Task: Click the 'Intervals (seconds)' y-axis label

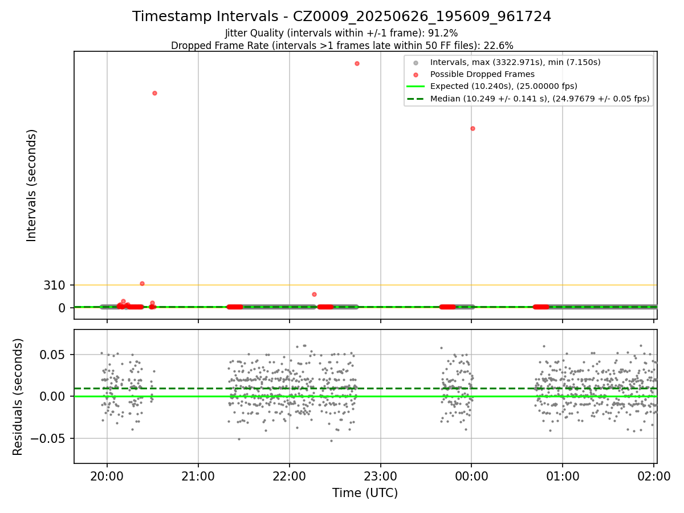Action: click(32, 185)
